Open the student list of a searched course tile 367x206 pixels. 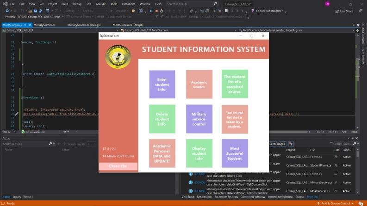(235, 84)
